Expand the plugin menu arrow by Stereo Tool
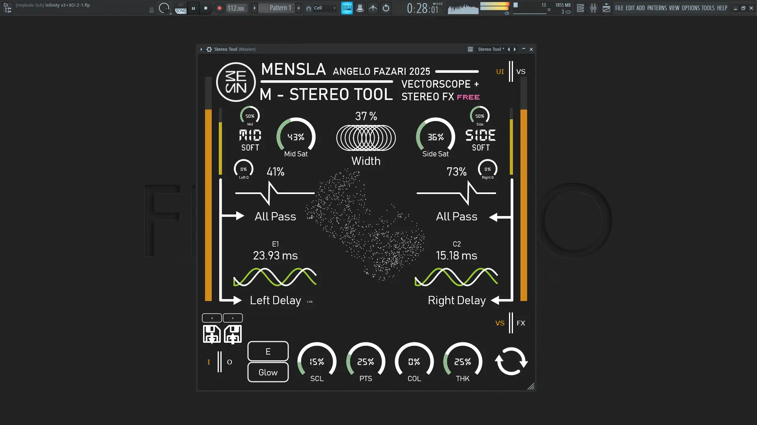Image resolution: width=757 pixels, height=425 pixels. coord(201,49)
